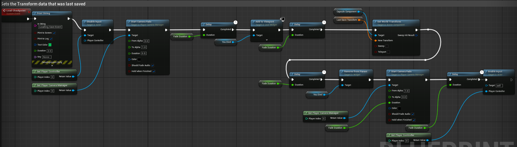Toggle Should Fade Audio on second Start Camera Fade
This screenshot has height=147, width=517.
413,114
